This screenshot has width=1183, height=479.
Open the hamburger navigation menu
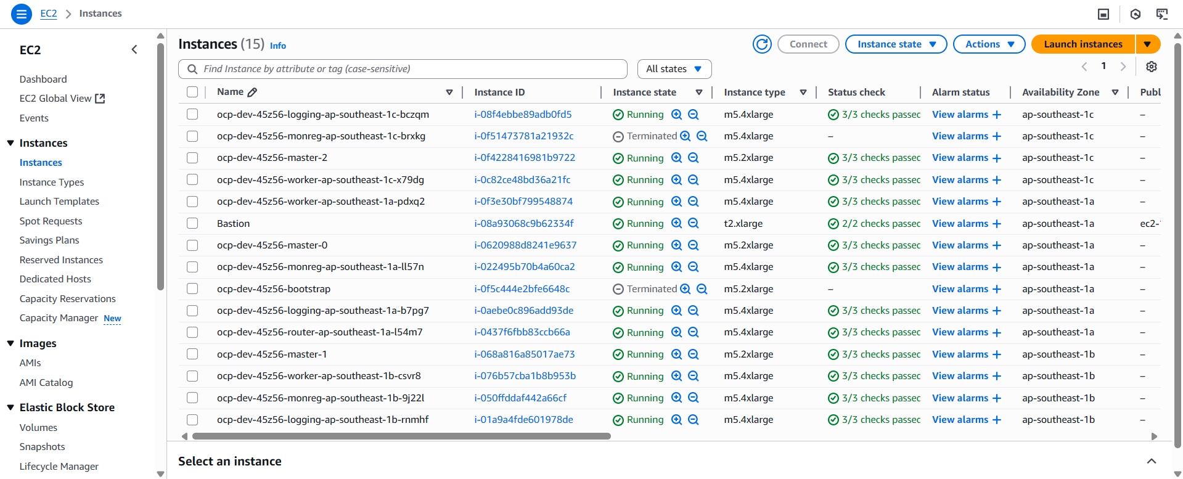coord(22,14)
